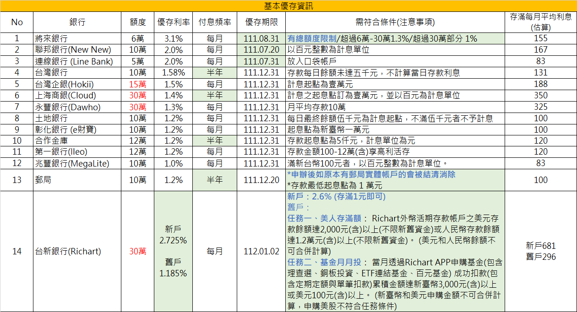Viewport: 577px width, 312px height.
Task: Click the 存款金額100-12萬(含)享高利活存 cell
Action: (395, 152)
